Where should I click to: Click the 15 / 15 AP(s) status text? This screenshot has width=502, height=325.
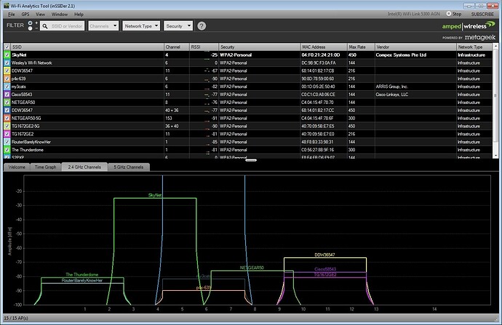coord(16,318)
